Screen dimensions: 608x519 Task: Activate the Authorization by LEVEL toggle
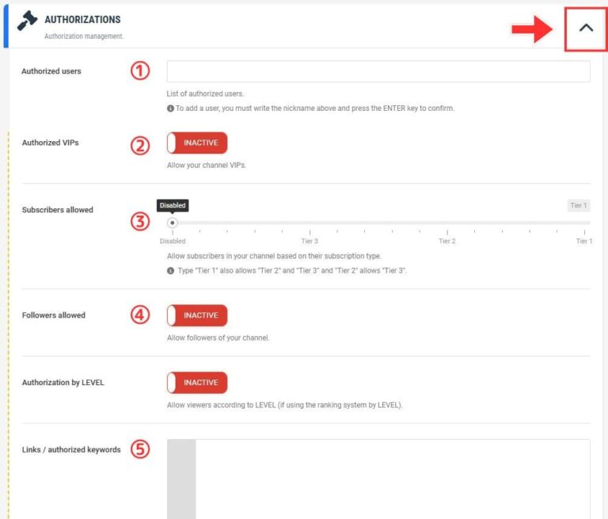197,383
